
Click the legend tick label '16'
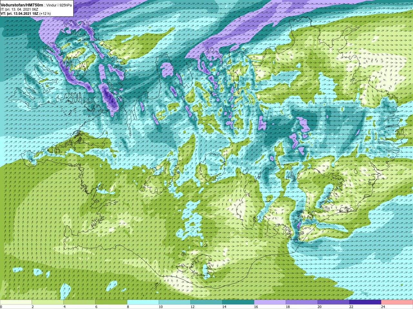256,307
